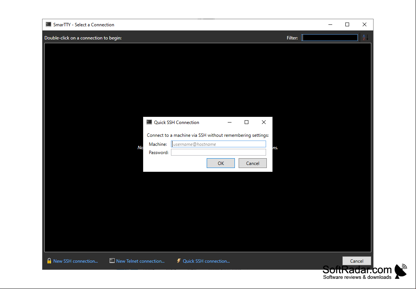Open New SSH connection link
This screenshot has height=289, width=416.
click(x=76, y=261)
